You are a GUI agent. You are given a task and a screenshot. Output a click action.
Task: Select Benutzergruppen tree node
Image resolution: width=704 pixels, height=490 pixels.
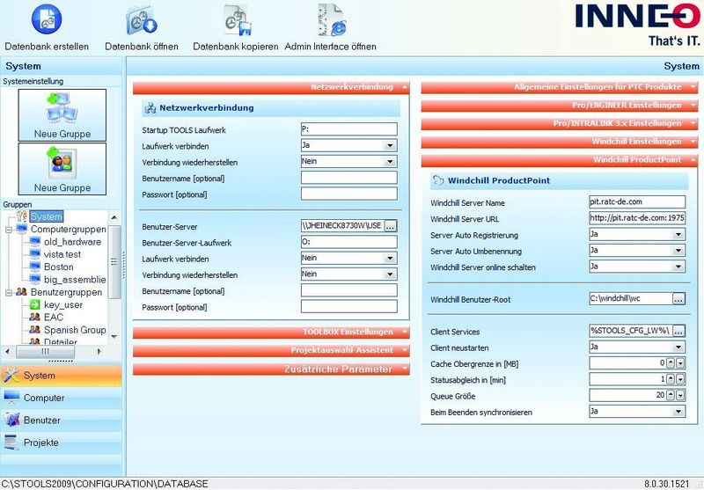66,292
